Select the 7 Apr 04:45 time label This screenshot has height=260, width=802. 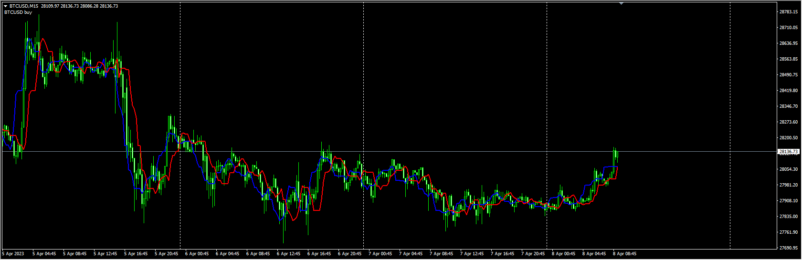tap(411, 254)
